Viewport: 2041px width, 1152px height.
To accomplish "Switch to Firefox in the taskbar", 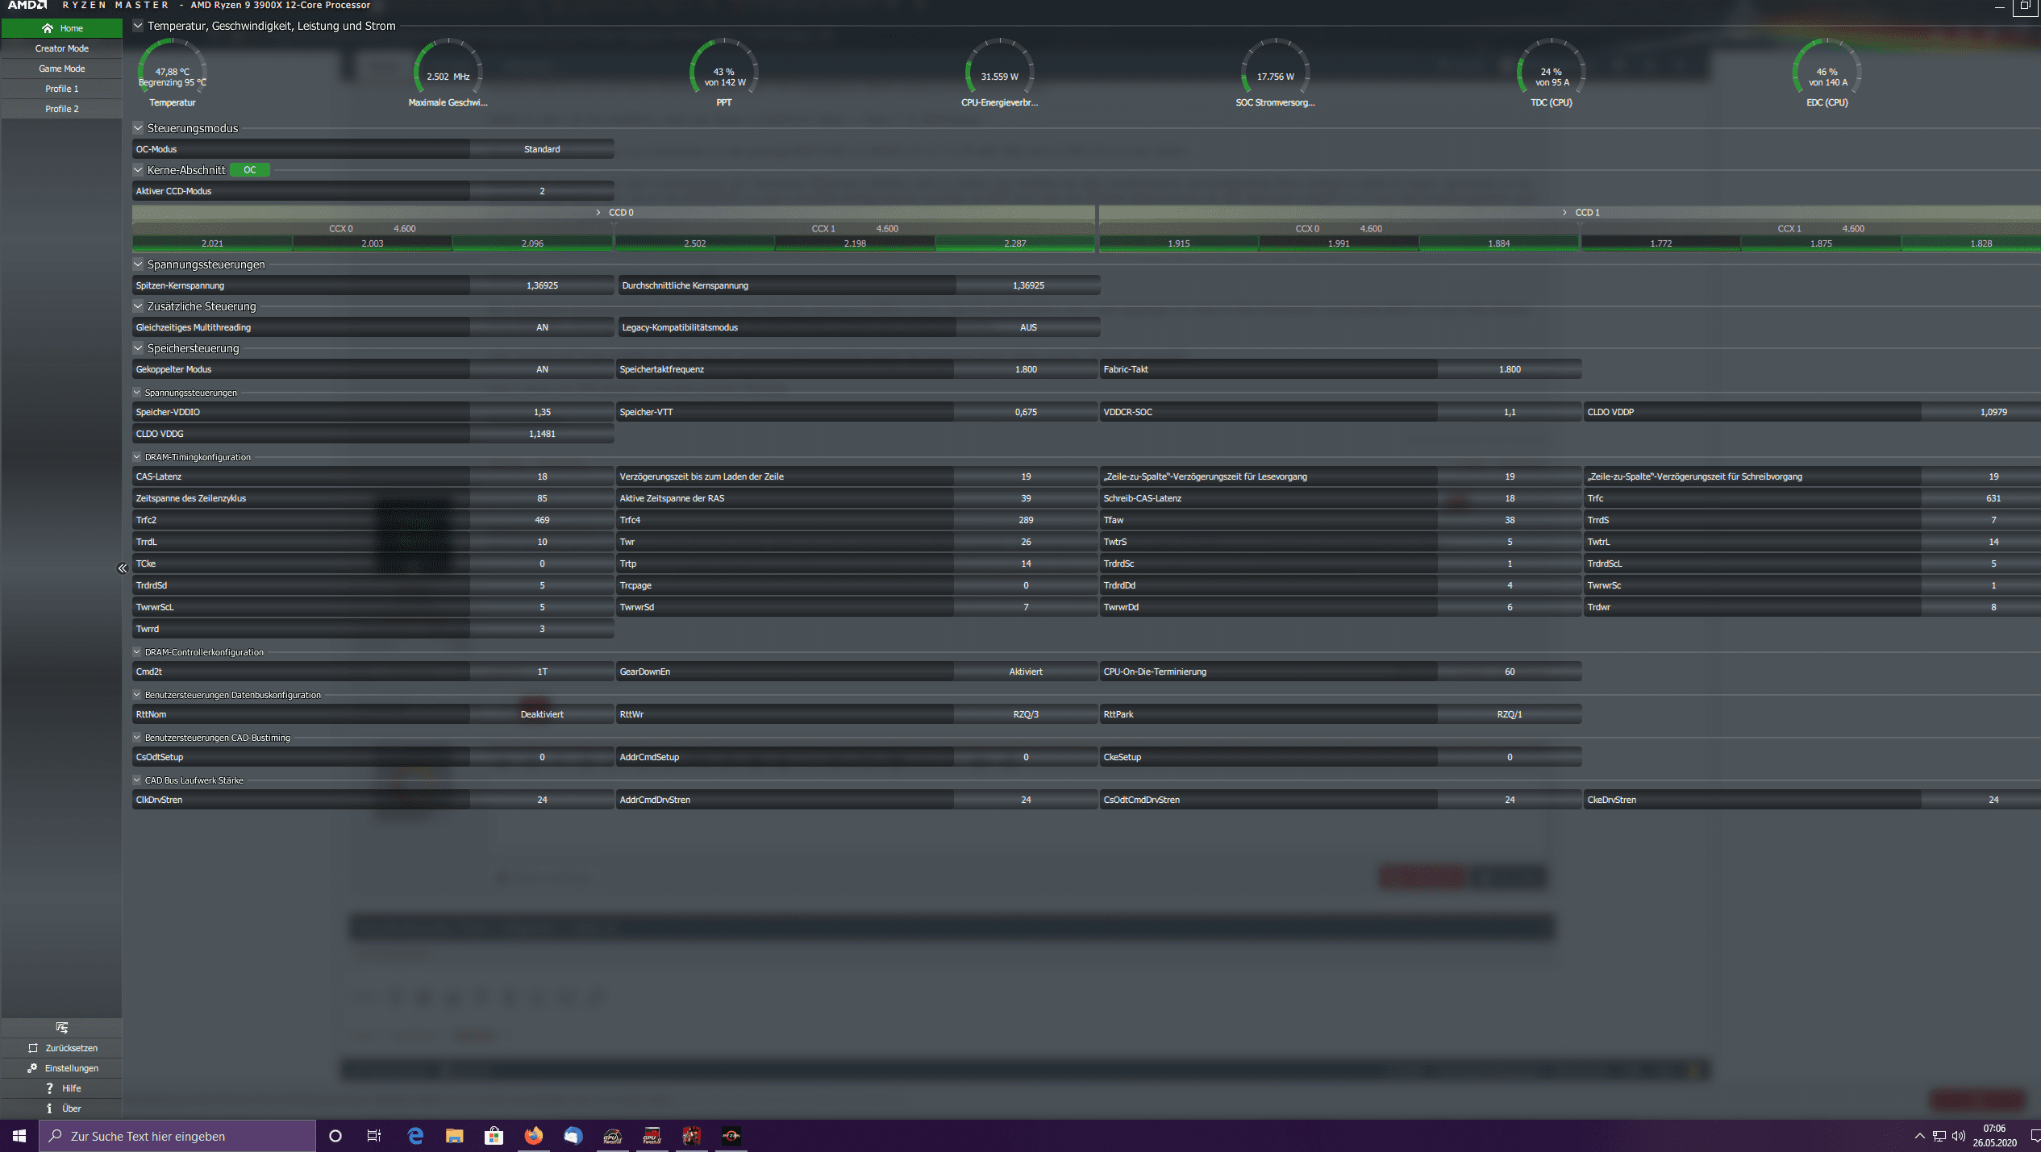I will pos(533,1136).
